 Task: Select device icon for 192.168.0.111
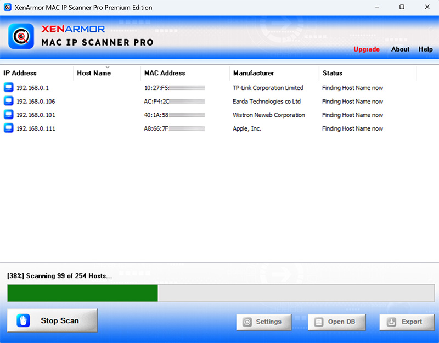point(9,128)
